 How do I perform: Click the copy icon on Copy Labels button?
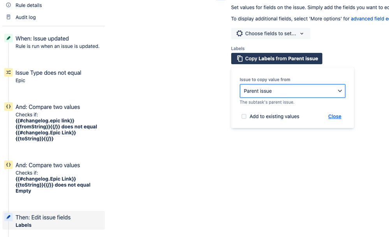pos(240,58)
